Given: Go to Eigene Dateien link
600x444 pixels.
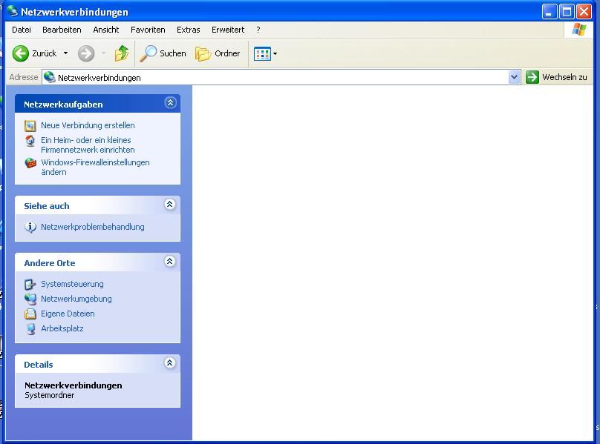Looking at the screenshot, I should point(68,314).
